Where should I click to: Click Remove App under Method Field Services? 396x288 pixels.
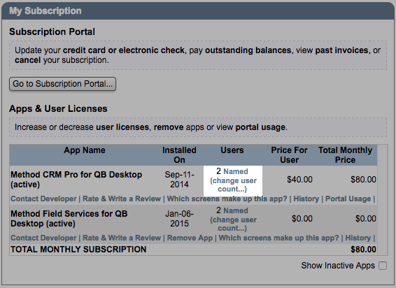click(x=190, y=238)
